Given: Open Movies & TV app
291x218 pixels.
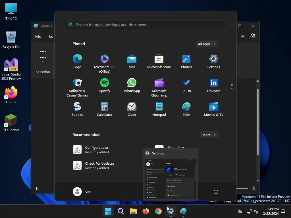Looking at the screenshot, I should (x=214, y=109).
